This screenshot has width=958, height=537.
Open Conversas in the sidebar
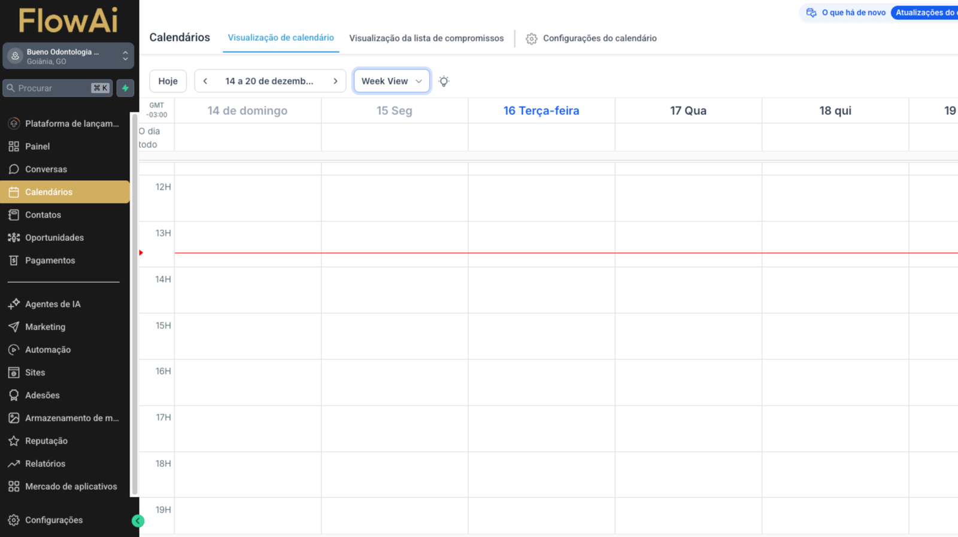46,169
